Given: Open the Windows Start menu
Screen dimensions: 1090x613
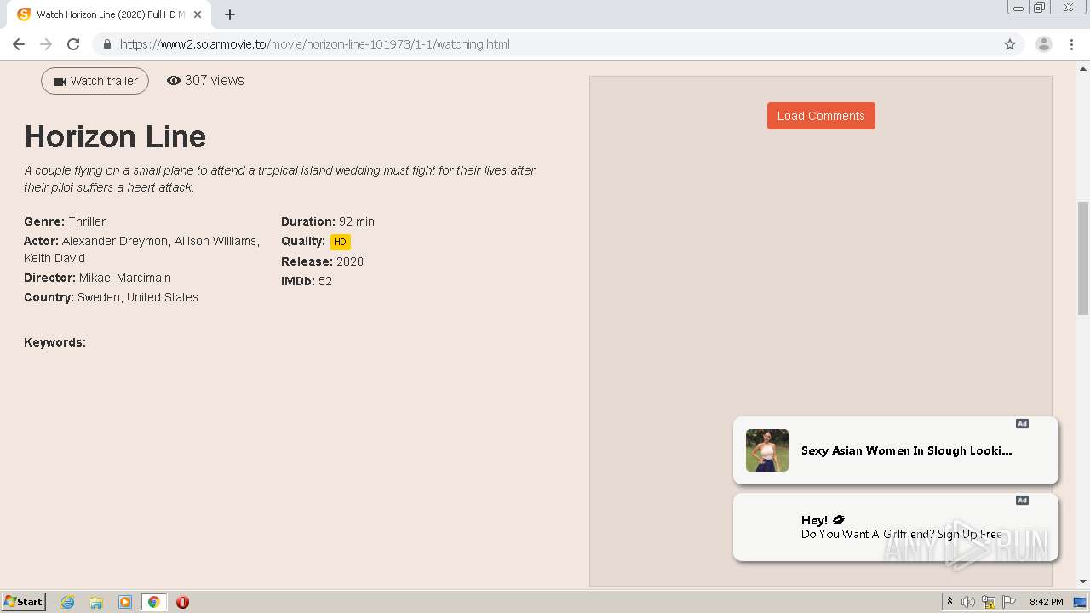Looking at the screenshot, I should (24, 601).
